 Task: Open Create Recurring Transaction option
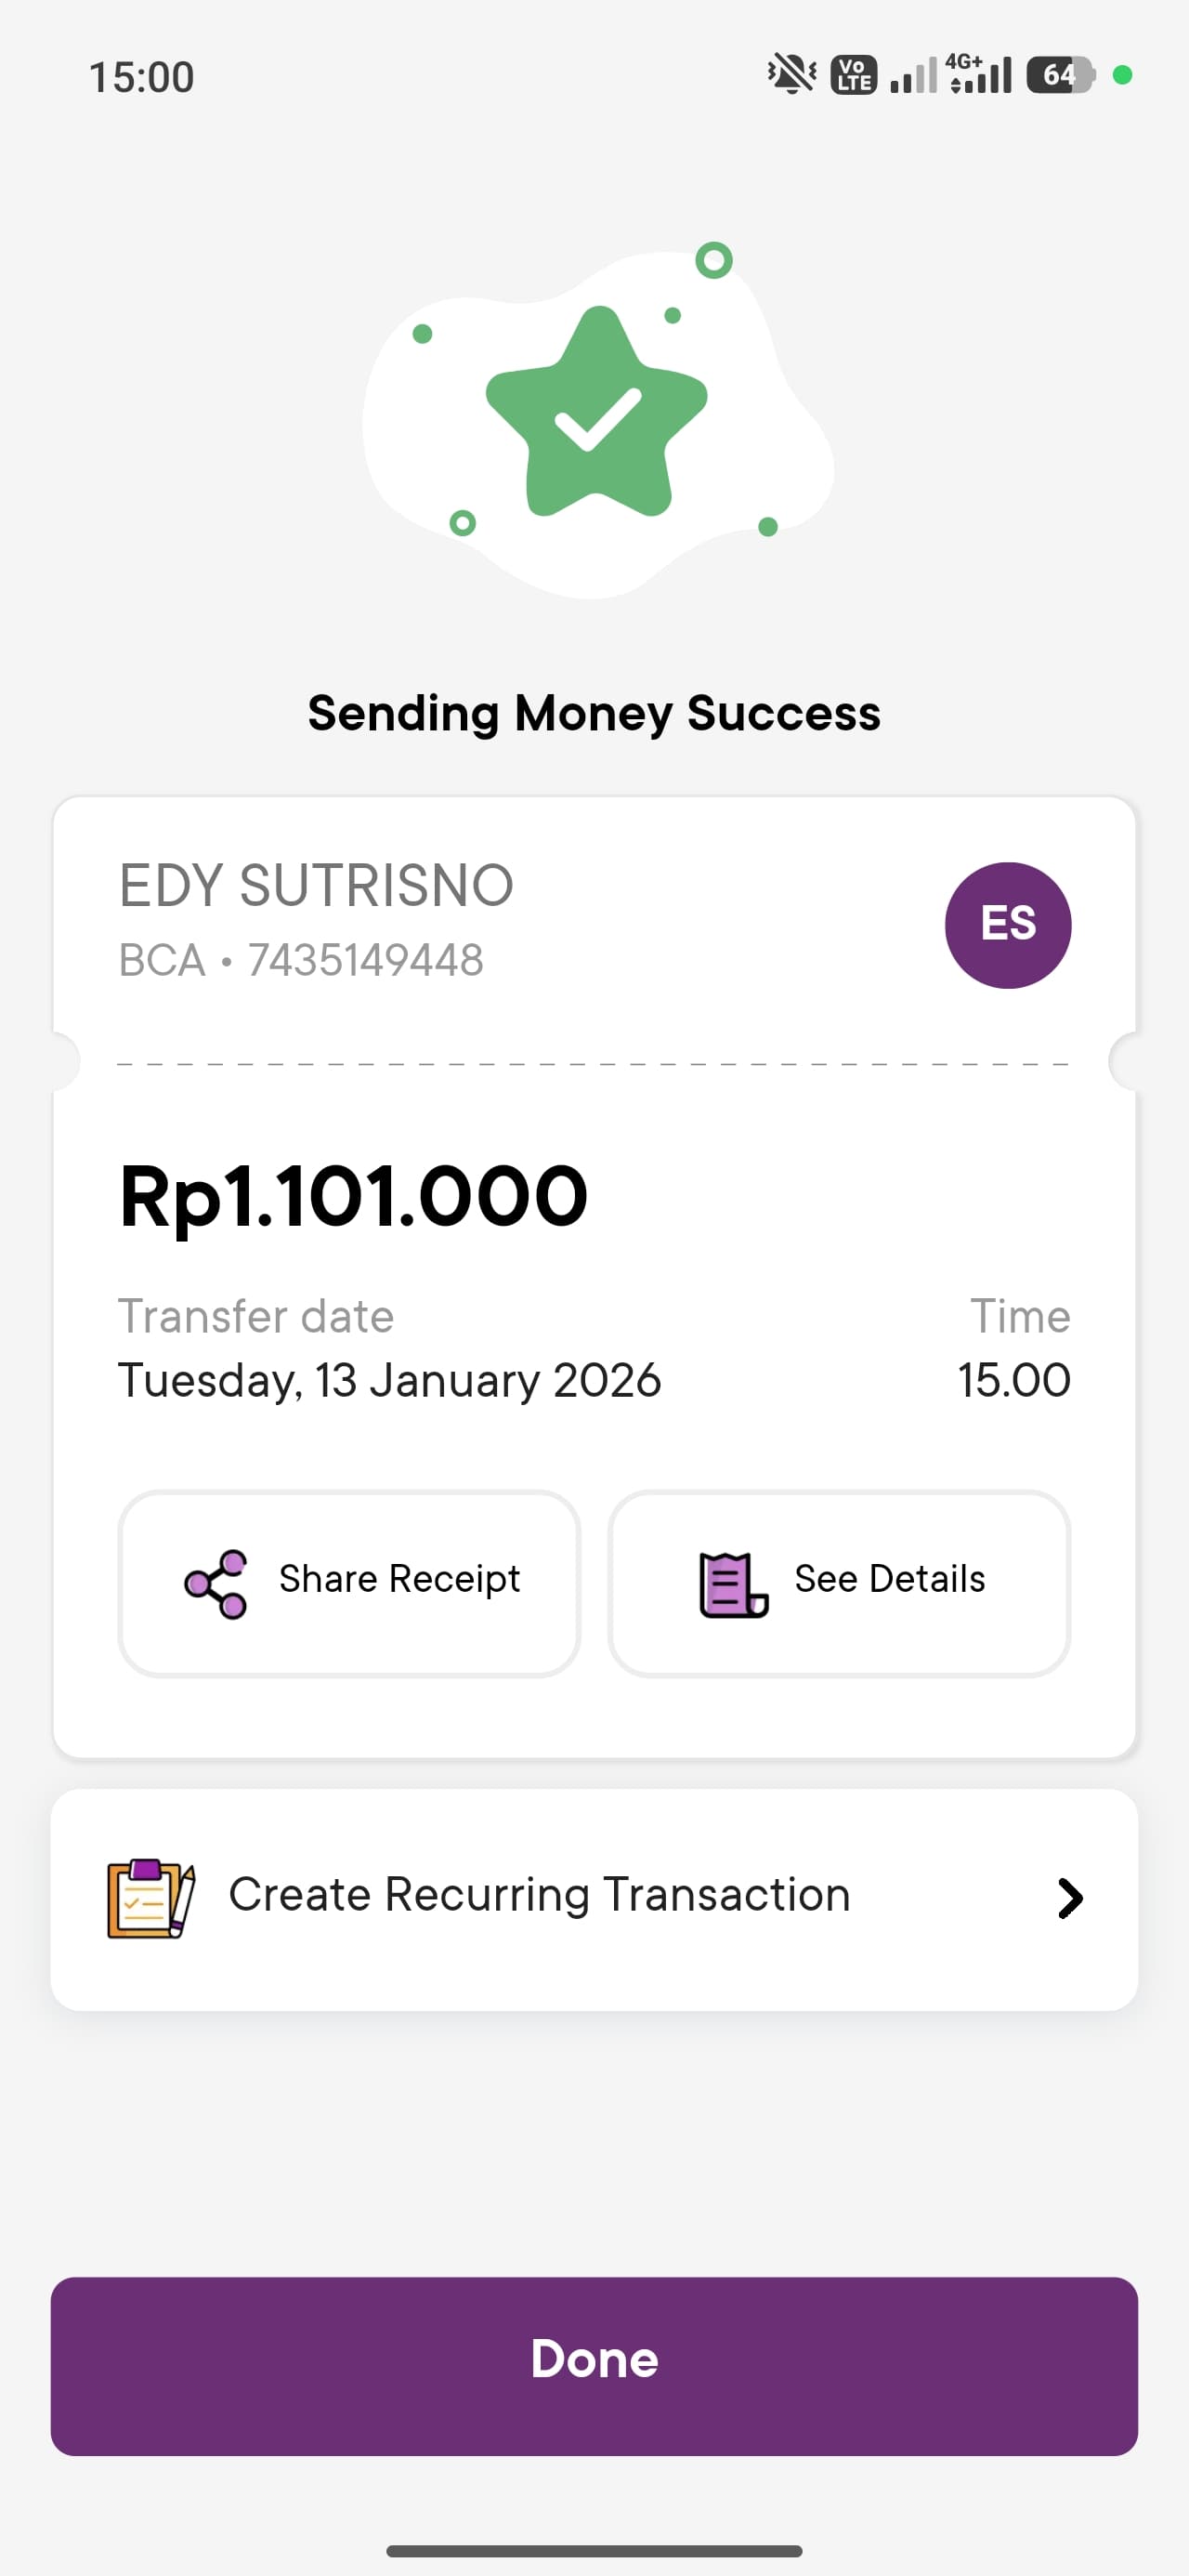pyautogui.click(x=540, y=1896)
